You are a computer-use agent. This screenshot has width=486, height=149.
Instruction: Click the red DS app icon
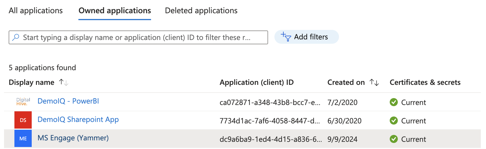click(x=23, y=120)
